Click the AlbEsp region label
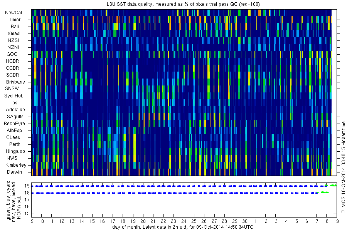 pyautogui.click(x=14, y=131)
